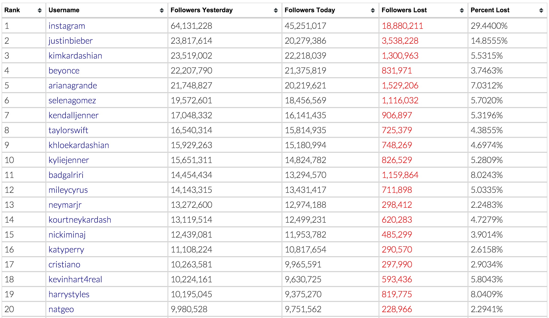Open the instagram username link

pos(67,26)
